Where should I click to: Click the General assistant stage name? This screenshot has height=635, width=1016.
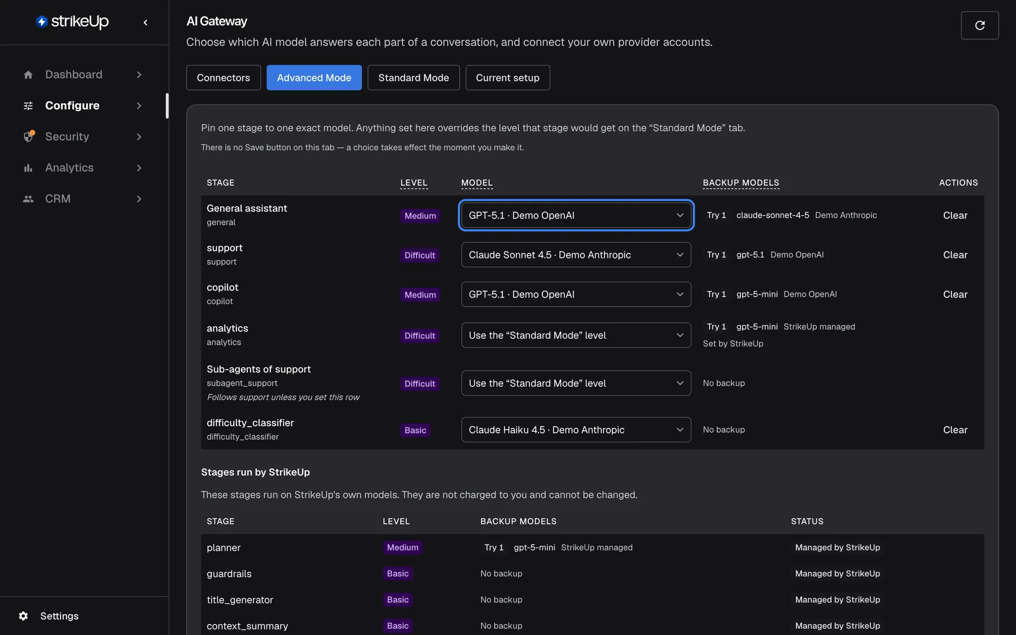(247, 208)
